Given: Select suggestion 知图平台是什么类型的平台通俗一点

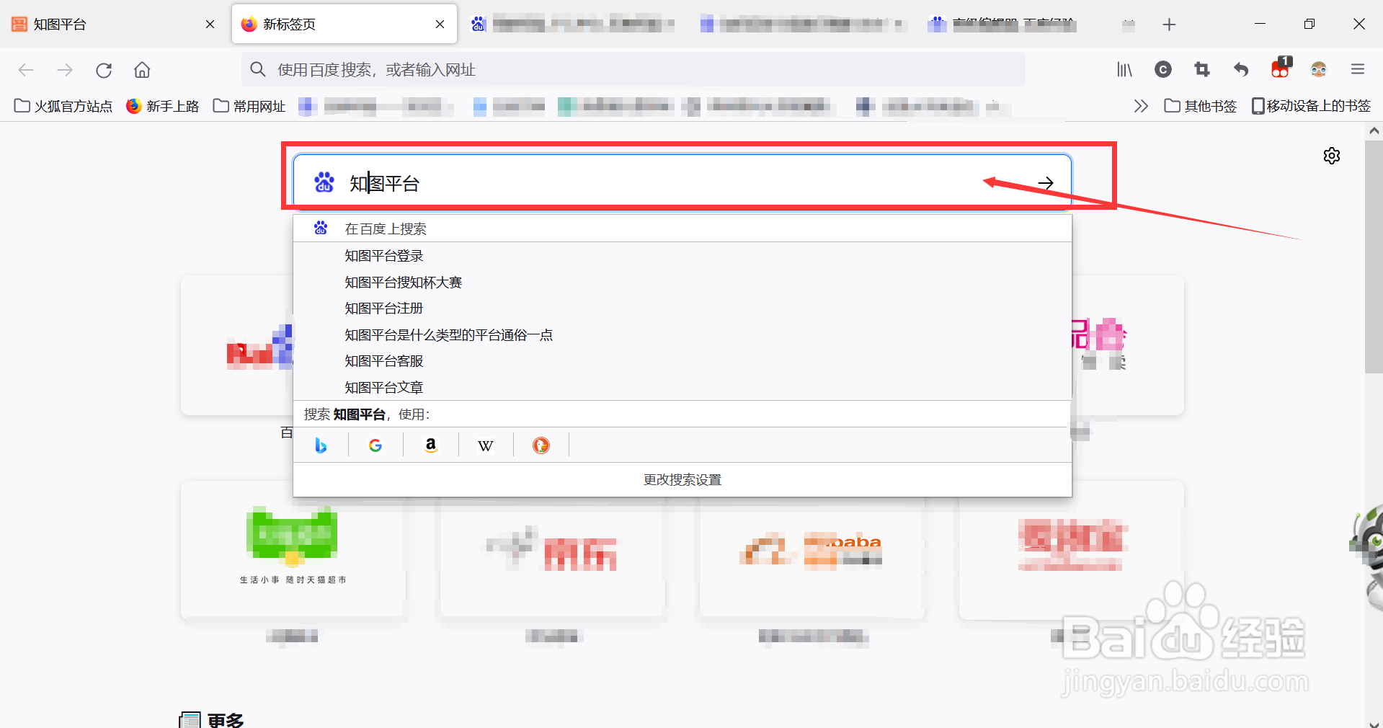Looking at the screenshot, I should click(682, 335).
